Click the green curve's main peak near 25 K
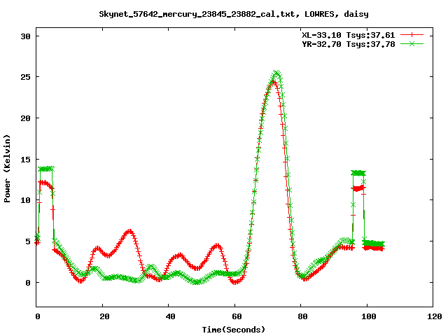 [276, 73]
